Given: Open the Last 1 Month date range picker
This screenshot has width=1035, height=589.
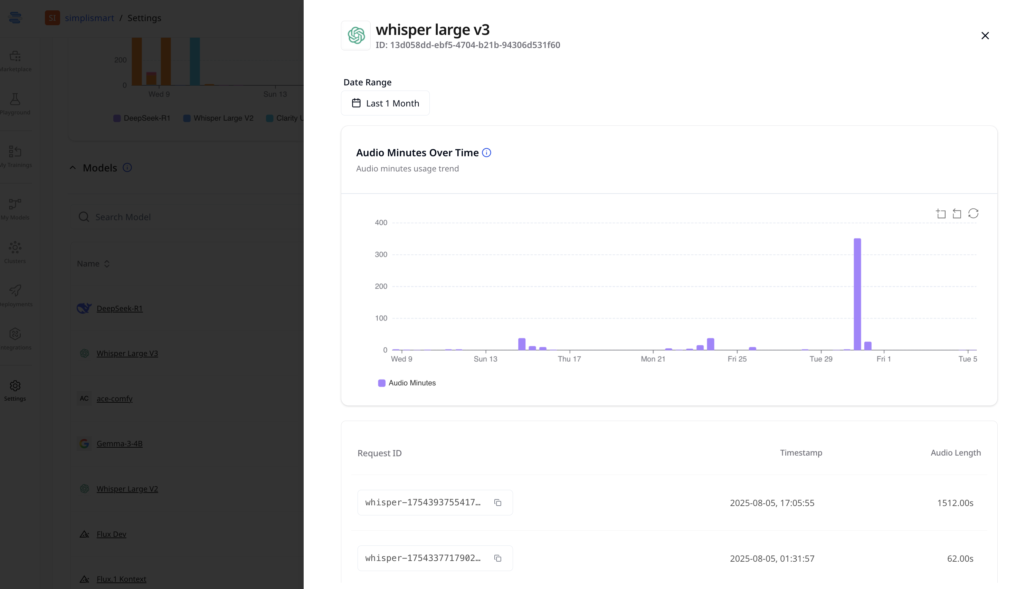Looking at the screenshot, I should (385, 103).
